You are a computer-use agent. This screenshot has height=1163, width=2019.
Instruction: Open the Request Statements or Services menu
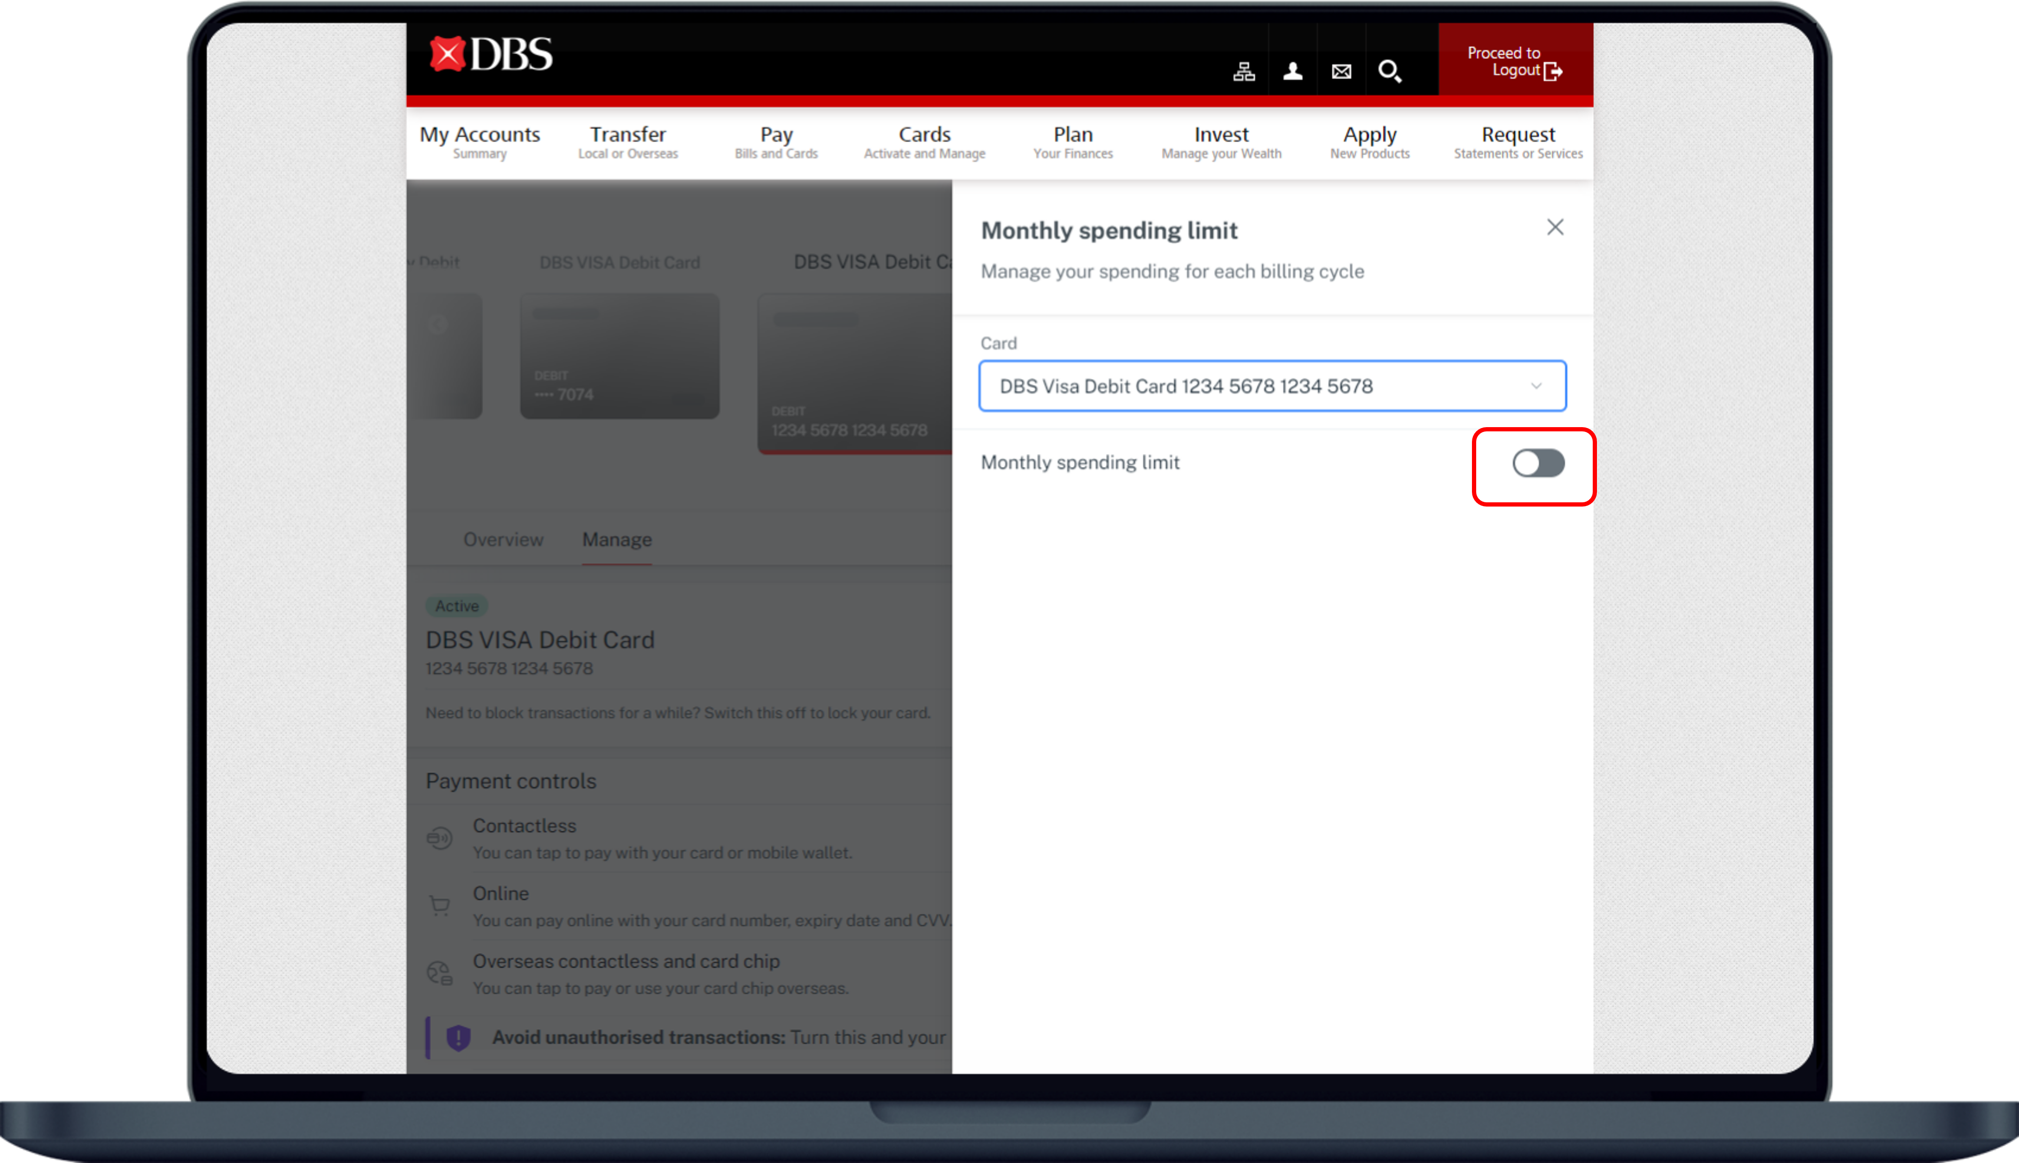tap(1518, 142)
